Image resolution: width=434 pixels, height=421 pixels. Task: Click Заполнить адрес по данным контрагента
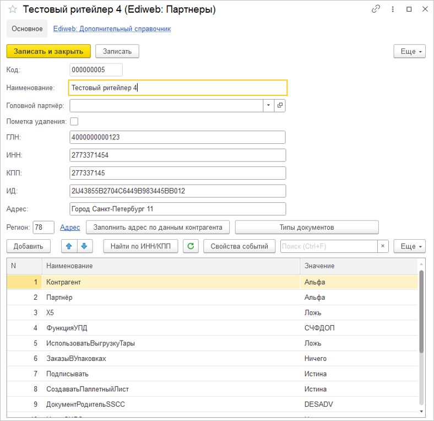[x=158, y=227]
